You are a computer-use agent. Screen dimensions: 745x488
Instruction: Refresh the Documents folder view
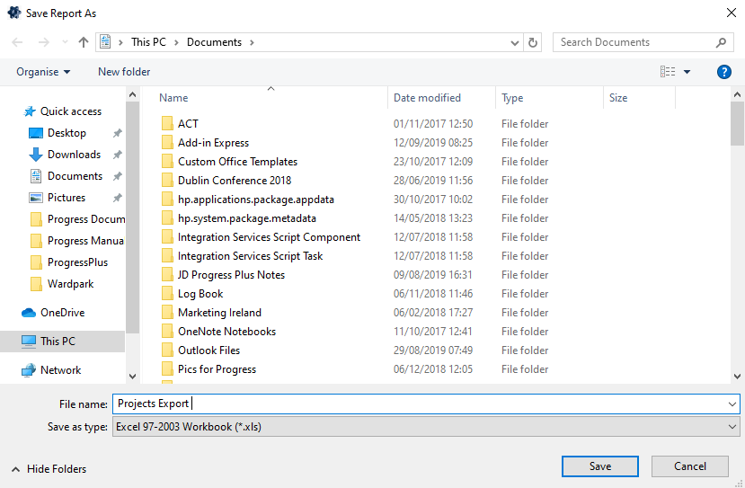[x=533, y=42]
